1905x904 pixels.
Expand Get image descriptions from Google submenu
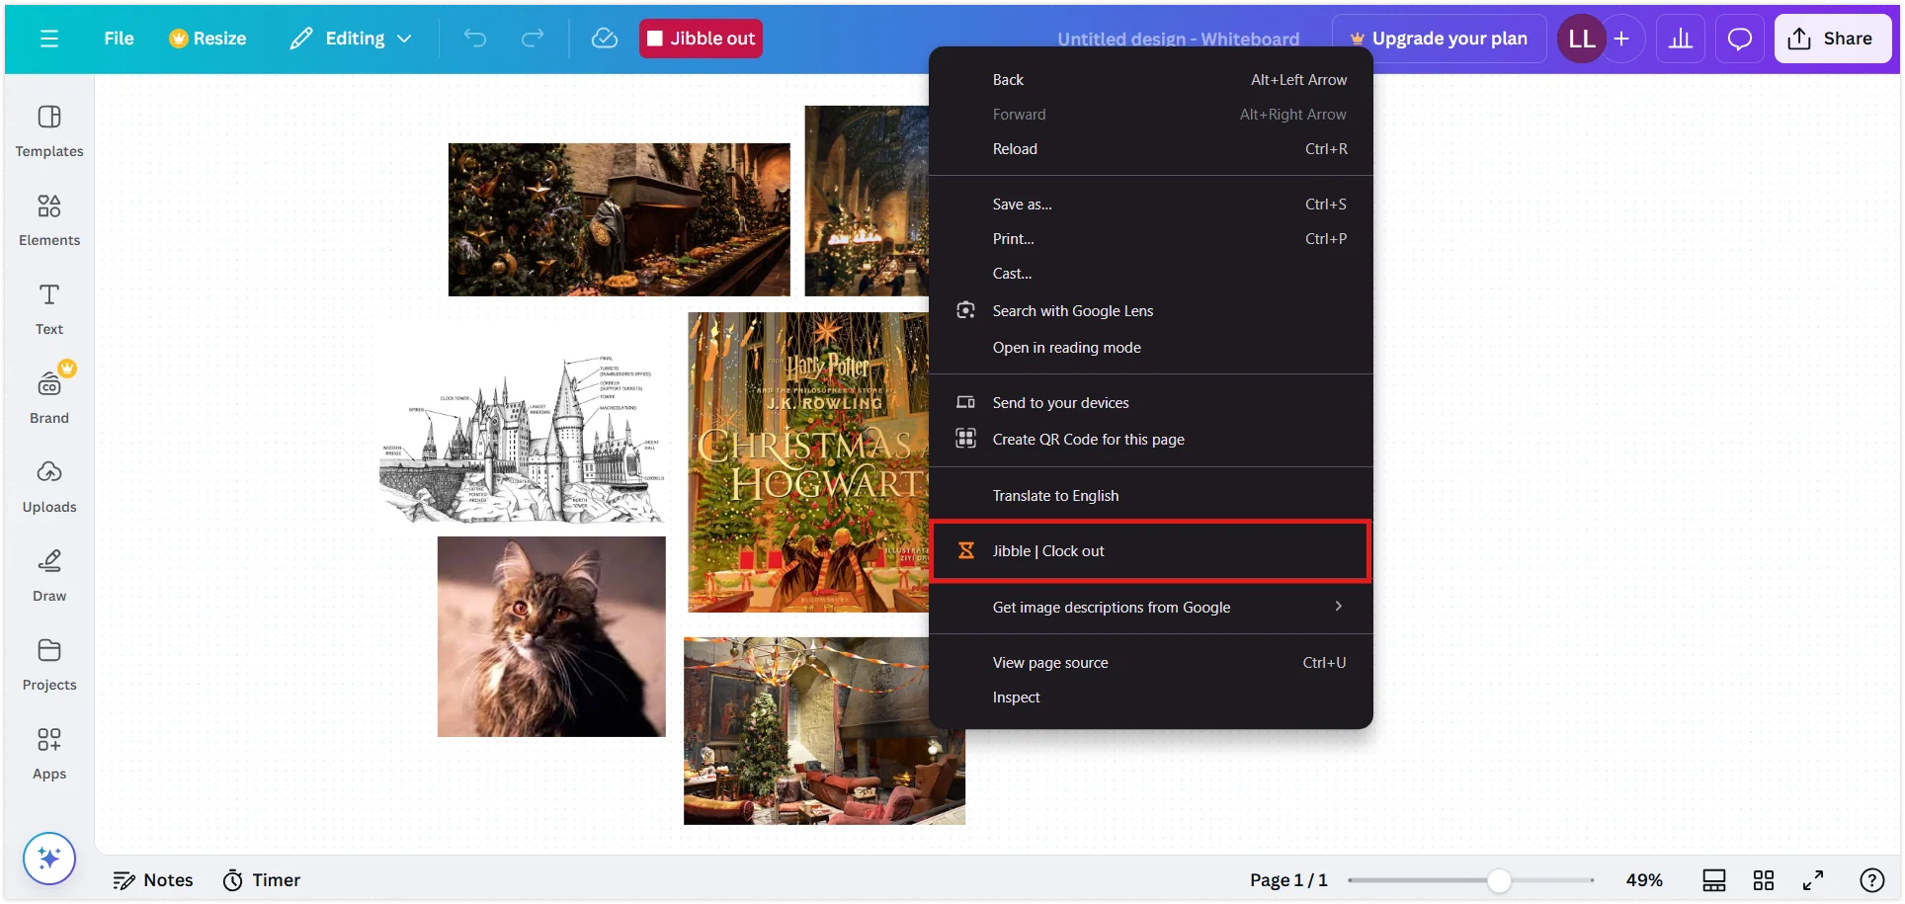click(1151, 608)
